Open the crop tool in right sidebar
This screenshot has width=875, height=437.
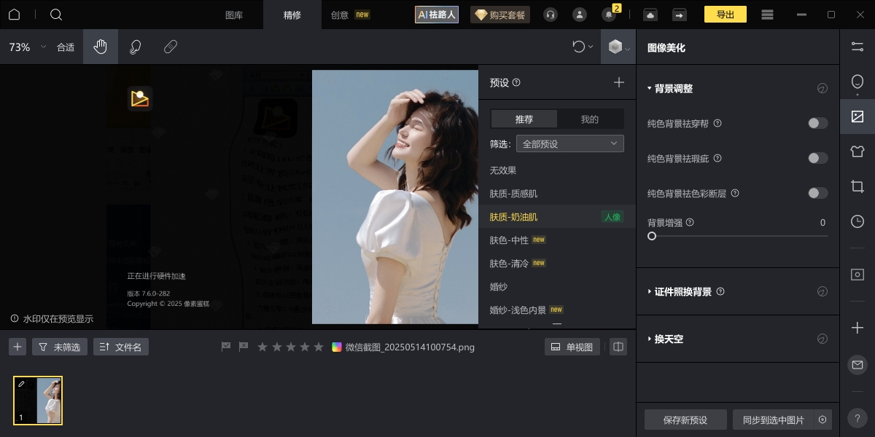pyautogui.click(x=857, y=186)
